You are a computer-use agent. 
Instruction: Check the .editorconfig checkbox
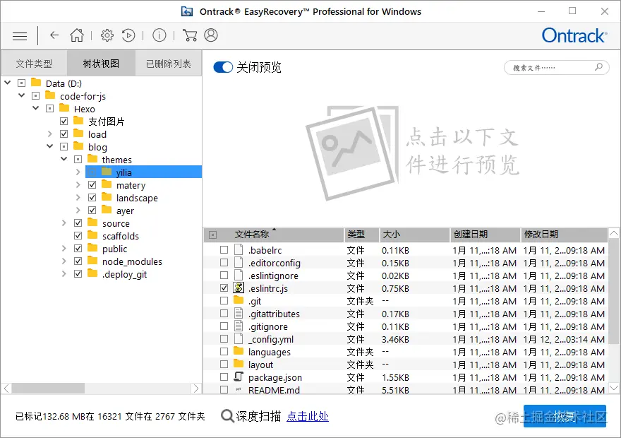pos(224,262)
